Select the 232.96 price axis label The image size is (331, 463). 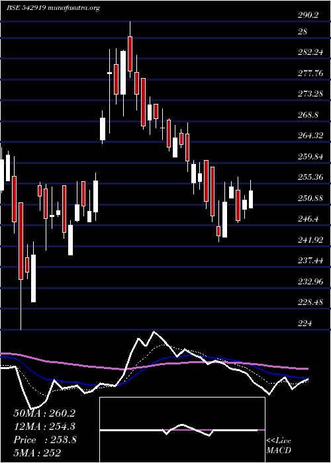pyautogui.click(x=310, y=281)
